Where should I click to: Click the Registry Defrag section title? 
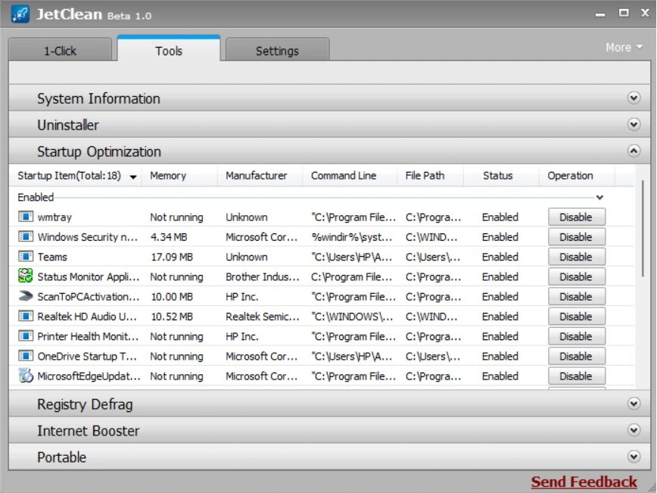(85, 404)
